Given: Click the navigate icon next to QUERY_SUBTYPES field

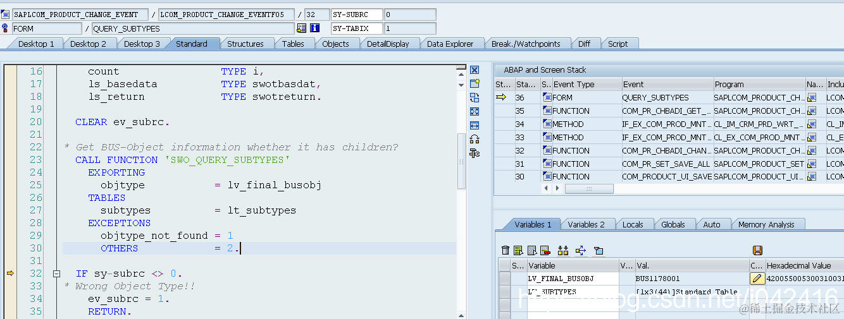Looking at the screenshot, I should (301, 28).
